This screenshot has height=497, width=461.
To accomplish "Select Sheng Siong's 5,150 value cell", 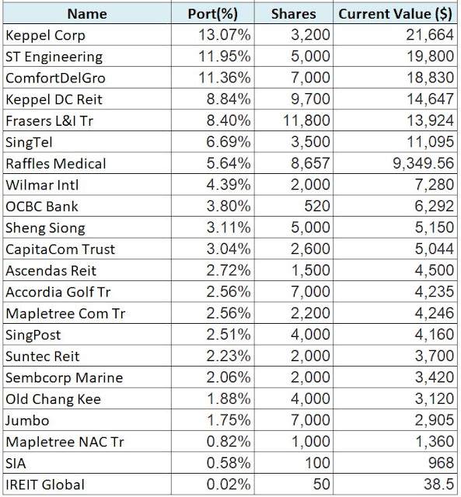I will click(395, 228).
